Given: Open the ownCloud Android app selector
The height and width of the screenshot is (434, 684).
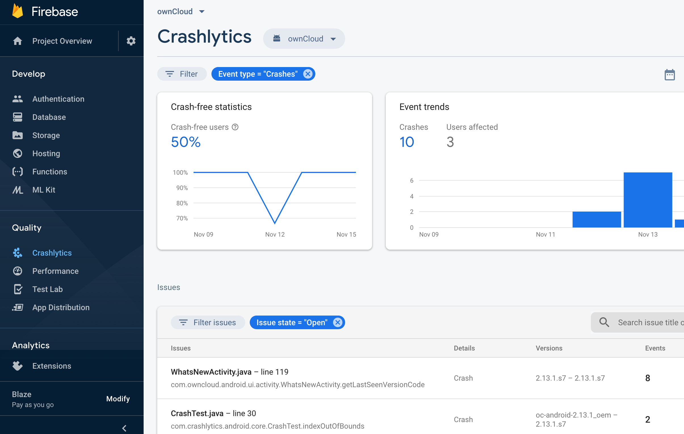Looking at the screenshot, I should click(304, 39).
